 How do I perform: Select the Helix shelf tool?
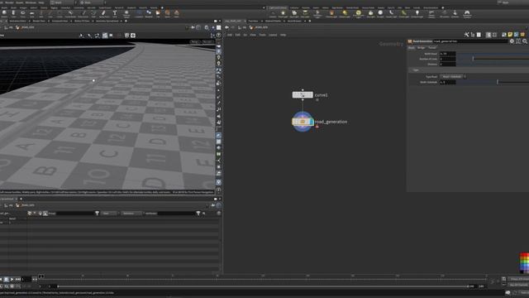click(x=176, y=13)
